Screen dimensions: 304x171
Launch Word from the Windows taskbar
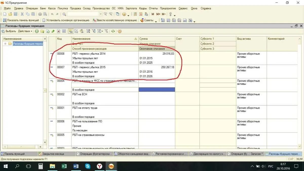pos(76,166)
